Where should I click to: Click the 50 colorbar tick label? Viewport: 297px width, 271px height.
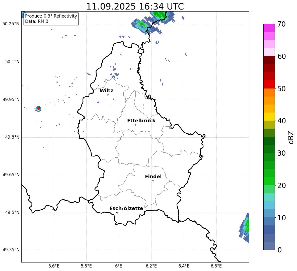click(x=281, y=88)
